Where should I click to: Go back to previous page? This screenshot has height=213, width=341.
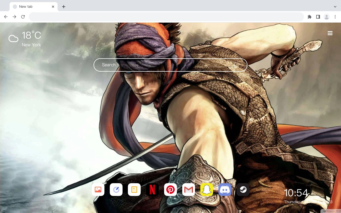(x=6, y=17)
